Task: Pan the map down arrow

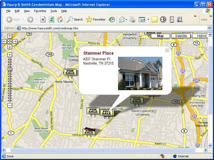Action: point(10,47)
